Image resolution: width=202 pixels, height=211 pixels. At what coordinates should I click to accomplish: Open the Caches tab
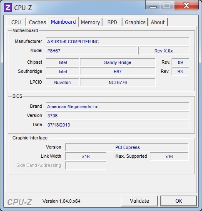point(37,22)
